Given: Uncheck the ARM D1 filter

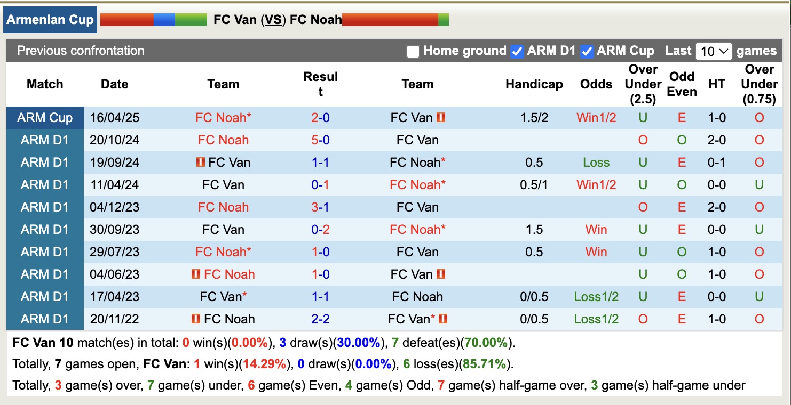Looking at the screenshot, I should click(x=517, y=51).
